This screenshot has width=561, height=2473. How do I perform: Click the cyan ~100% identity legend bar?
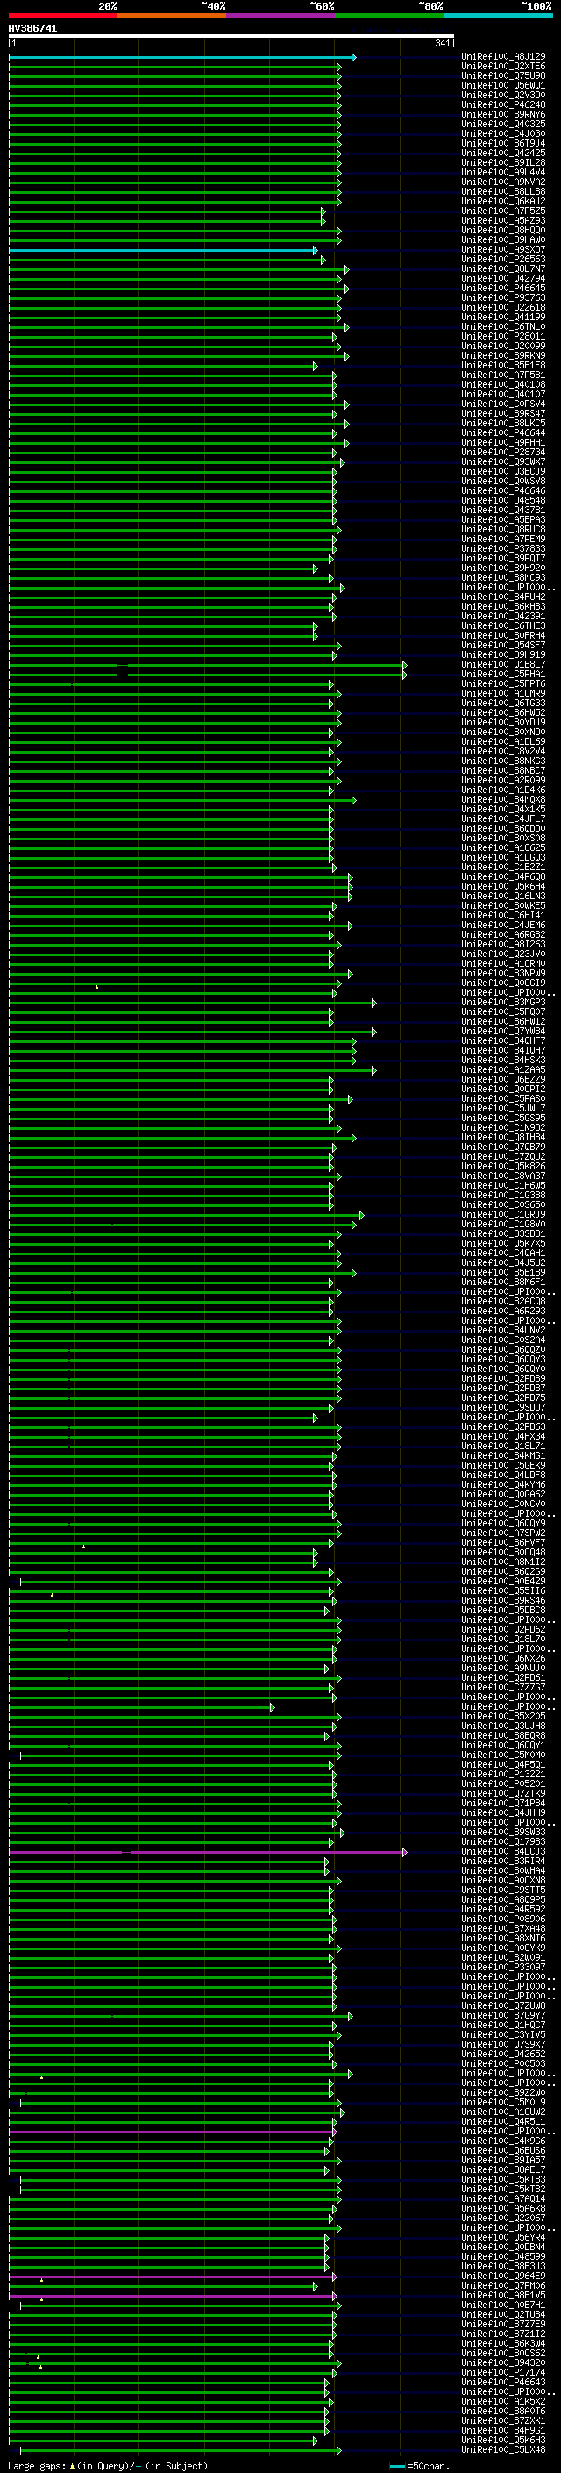pyautogui.click(x=498, y=16)
